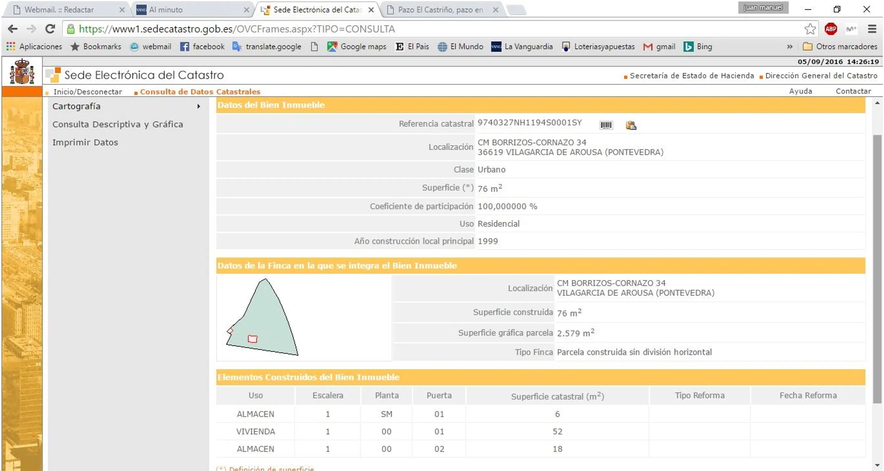Screen dimensions: 884x471
Task: Bookmark page with the star icon
Action: [810, 29]
